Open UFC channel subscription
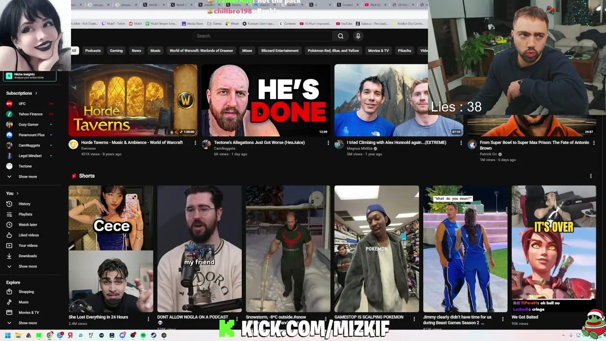 point(22,104)
